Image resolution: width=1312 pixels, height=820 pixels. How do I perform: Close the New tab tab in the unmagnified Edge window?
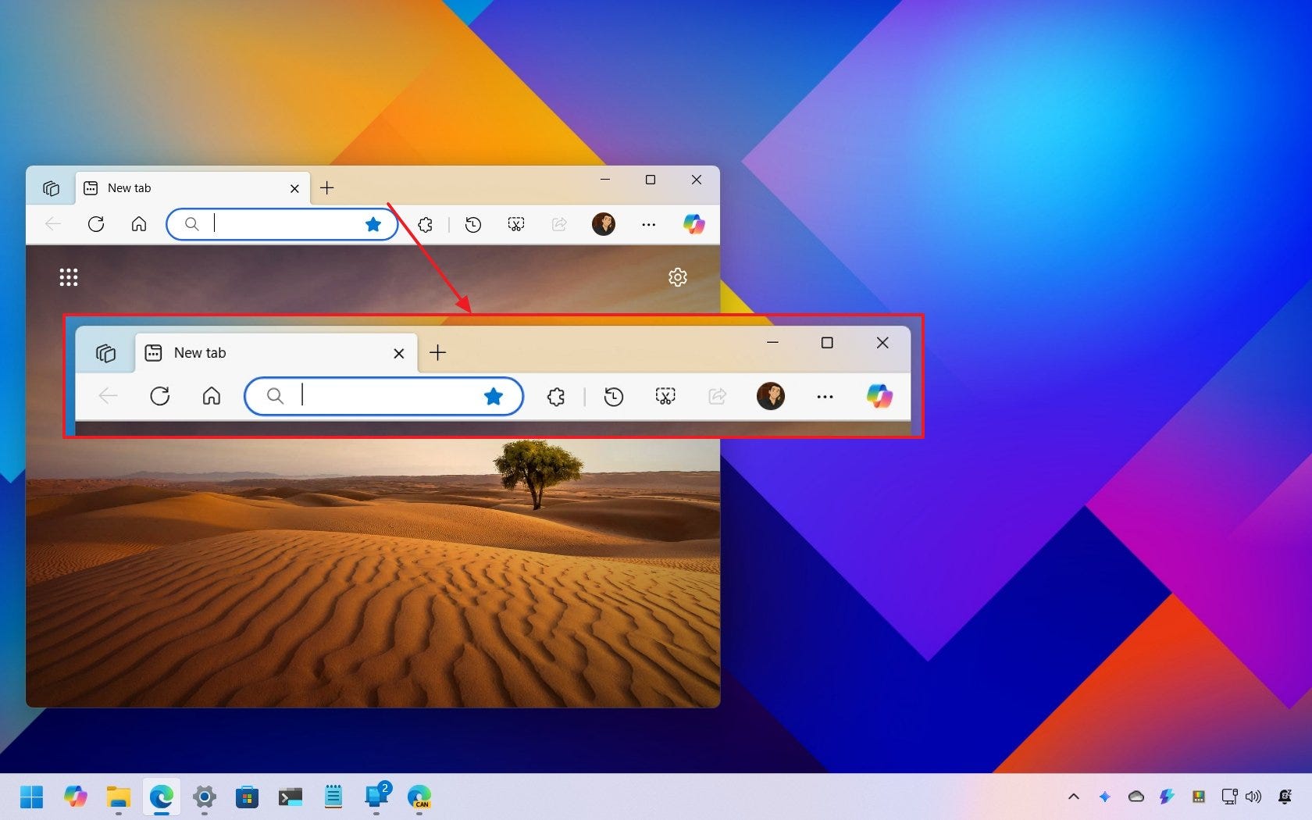pyautogui.click(x=294, y=188)
